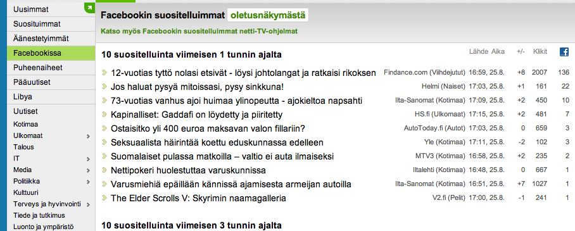Click bullet arrow beside Skyrimin naamagalleria headline
575x231 pixels.
click(104, 198)
